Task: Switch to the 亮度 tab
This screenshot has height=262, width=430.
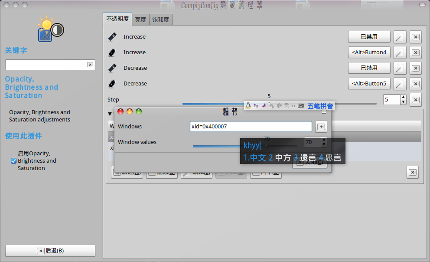Action: click(140, 20)
